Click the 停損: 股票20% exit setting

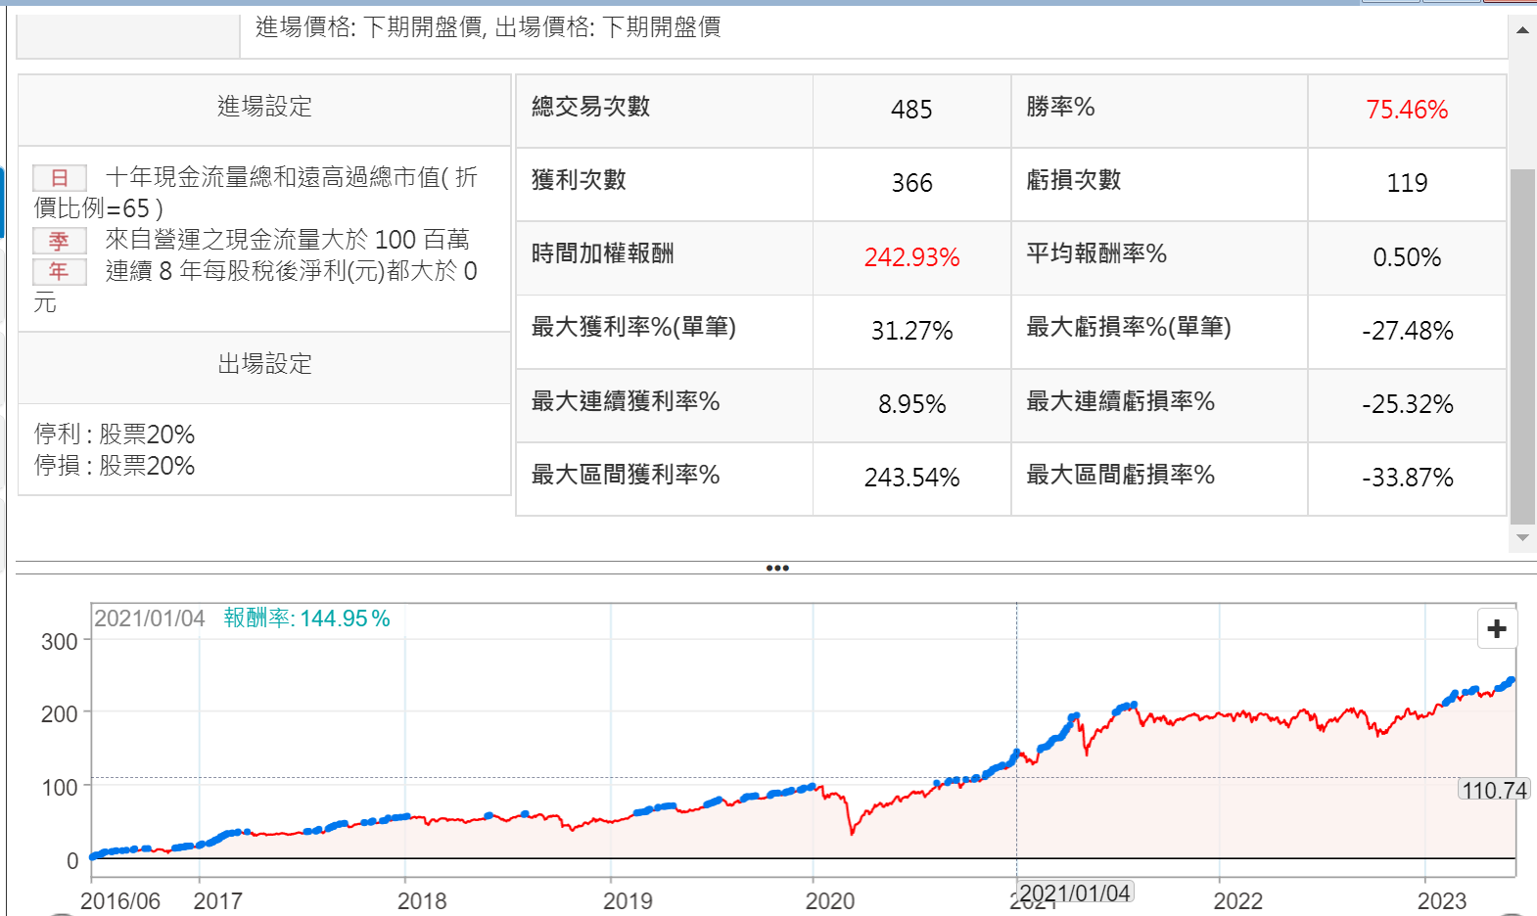115,466
